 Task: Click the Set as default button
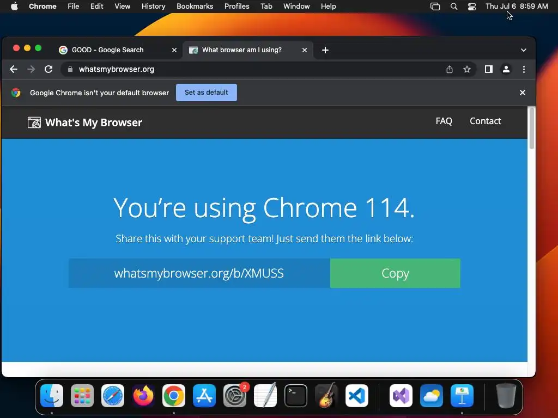207,93
